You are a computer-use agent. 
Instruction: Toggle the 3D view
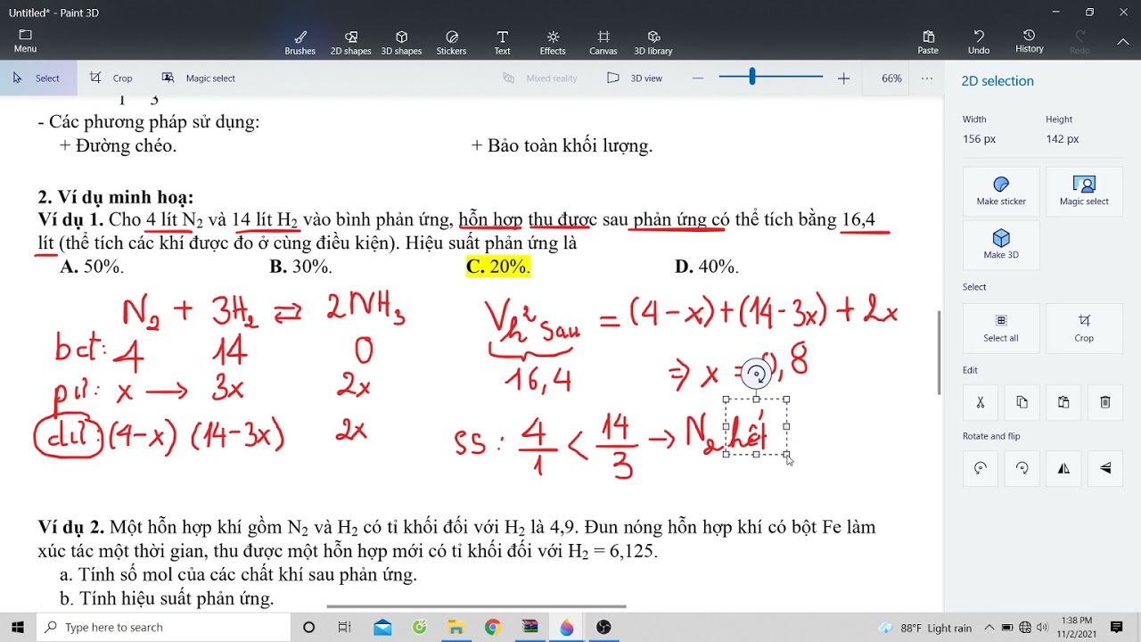635,78
